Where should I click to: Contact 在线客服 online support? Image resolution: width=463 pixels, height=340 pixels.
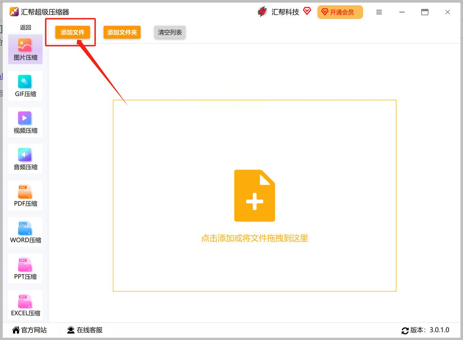[x=85, y=330]
